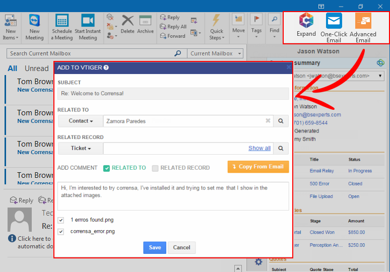
Task: Search Related Record ticket lookup icon
Action: [x=281, y=149]
